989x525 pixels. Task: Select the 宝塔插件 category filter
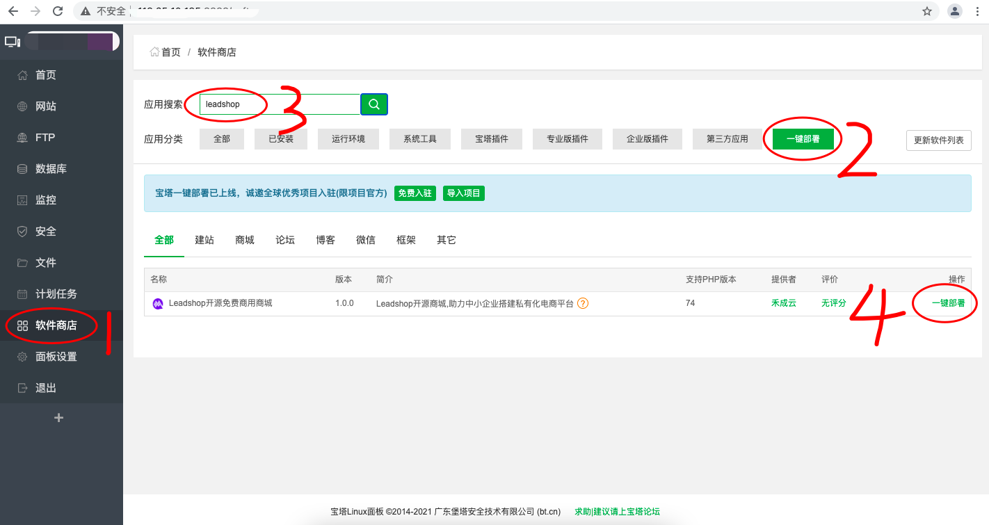492,139
